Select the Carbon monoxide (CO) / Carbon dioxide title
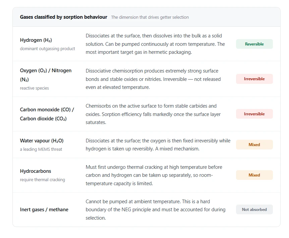The height and width of the screenshot is (238, 289). coord(47,114)
